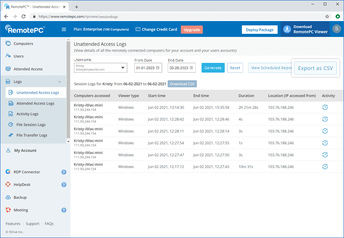
Task: Click the RemotePC logo
Action: tap(25, 29)
